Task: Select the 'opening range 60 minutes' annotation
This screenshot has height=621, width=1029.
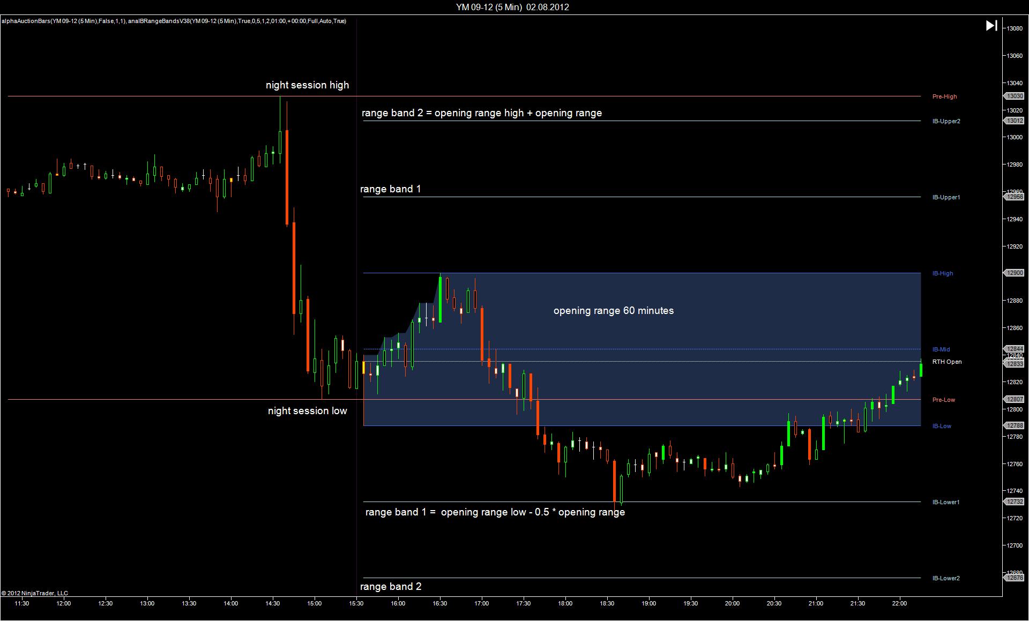Action: click(613, 311)
